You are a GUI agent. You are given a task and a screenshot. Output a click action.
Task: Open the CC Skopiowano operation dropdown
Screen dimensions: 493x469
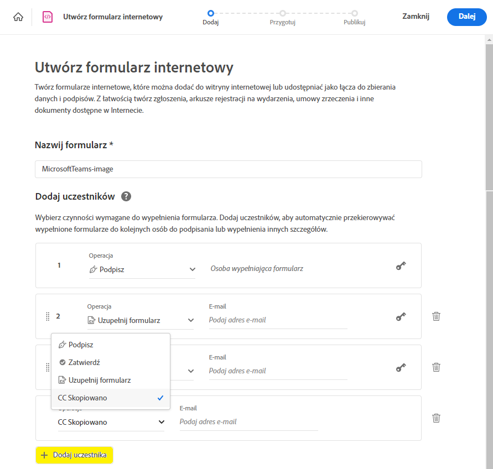(x=111, y=422)
